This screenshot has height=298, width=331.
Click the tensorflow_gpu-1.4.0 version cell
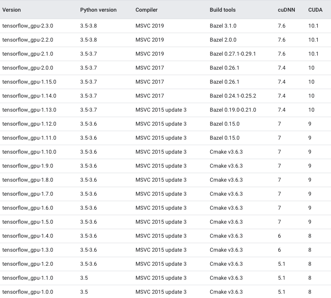point(28,236)
